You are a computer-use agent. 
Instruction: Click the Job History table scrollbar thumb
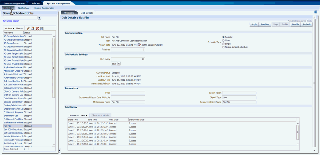tap(298, 132)
